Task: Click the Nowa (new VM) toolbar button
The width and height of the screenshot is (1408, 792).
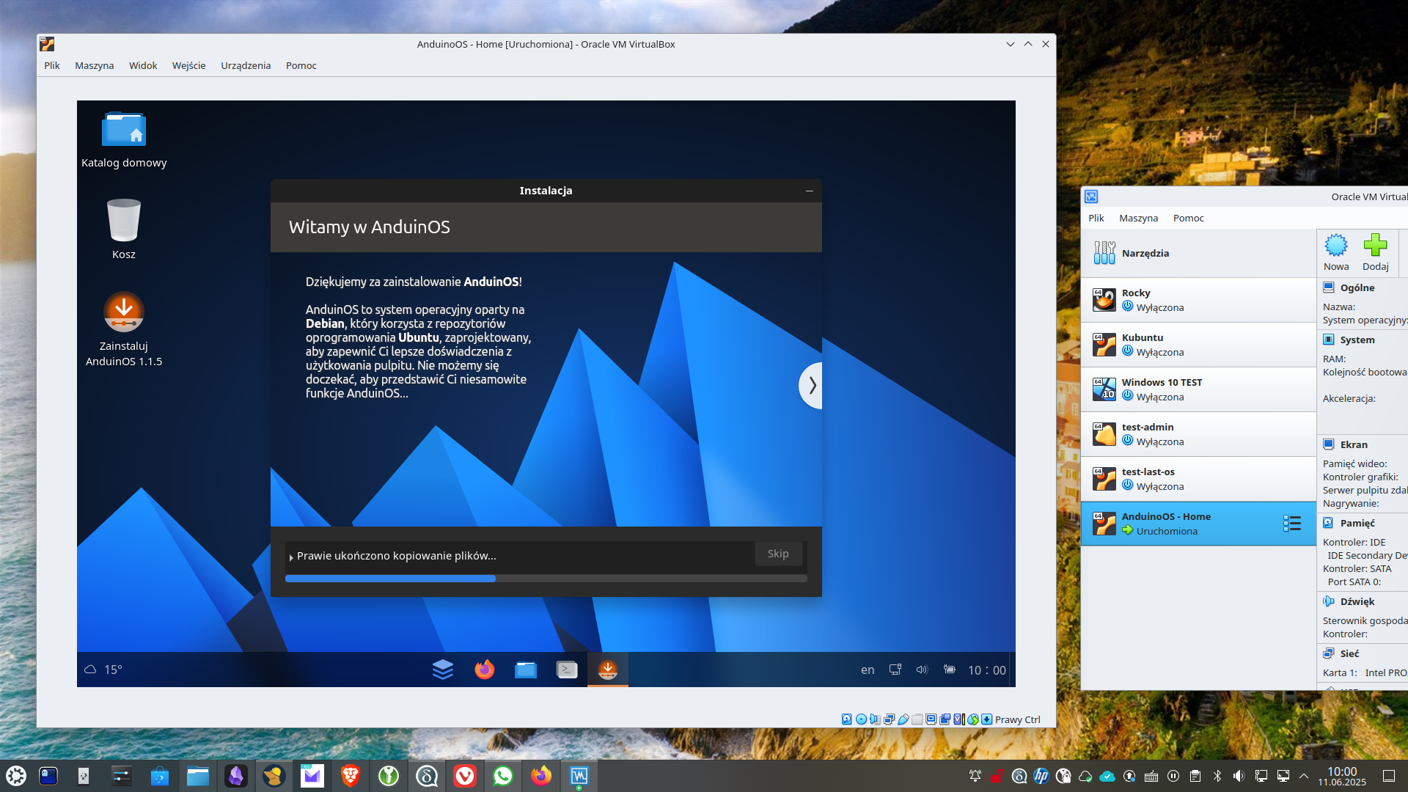Action: tap(1336, 253)
